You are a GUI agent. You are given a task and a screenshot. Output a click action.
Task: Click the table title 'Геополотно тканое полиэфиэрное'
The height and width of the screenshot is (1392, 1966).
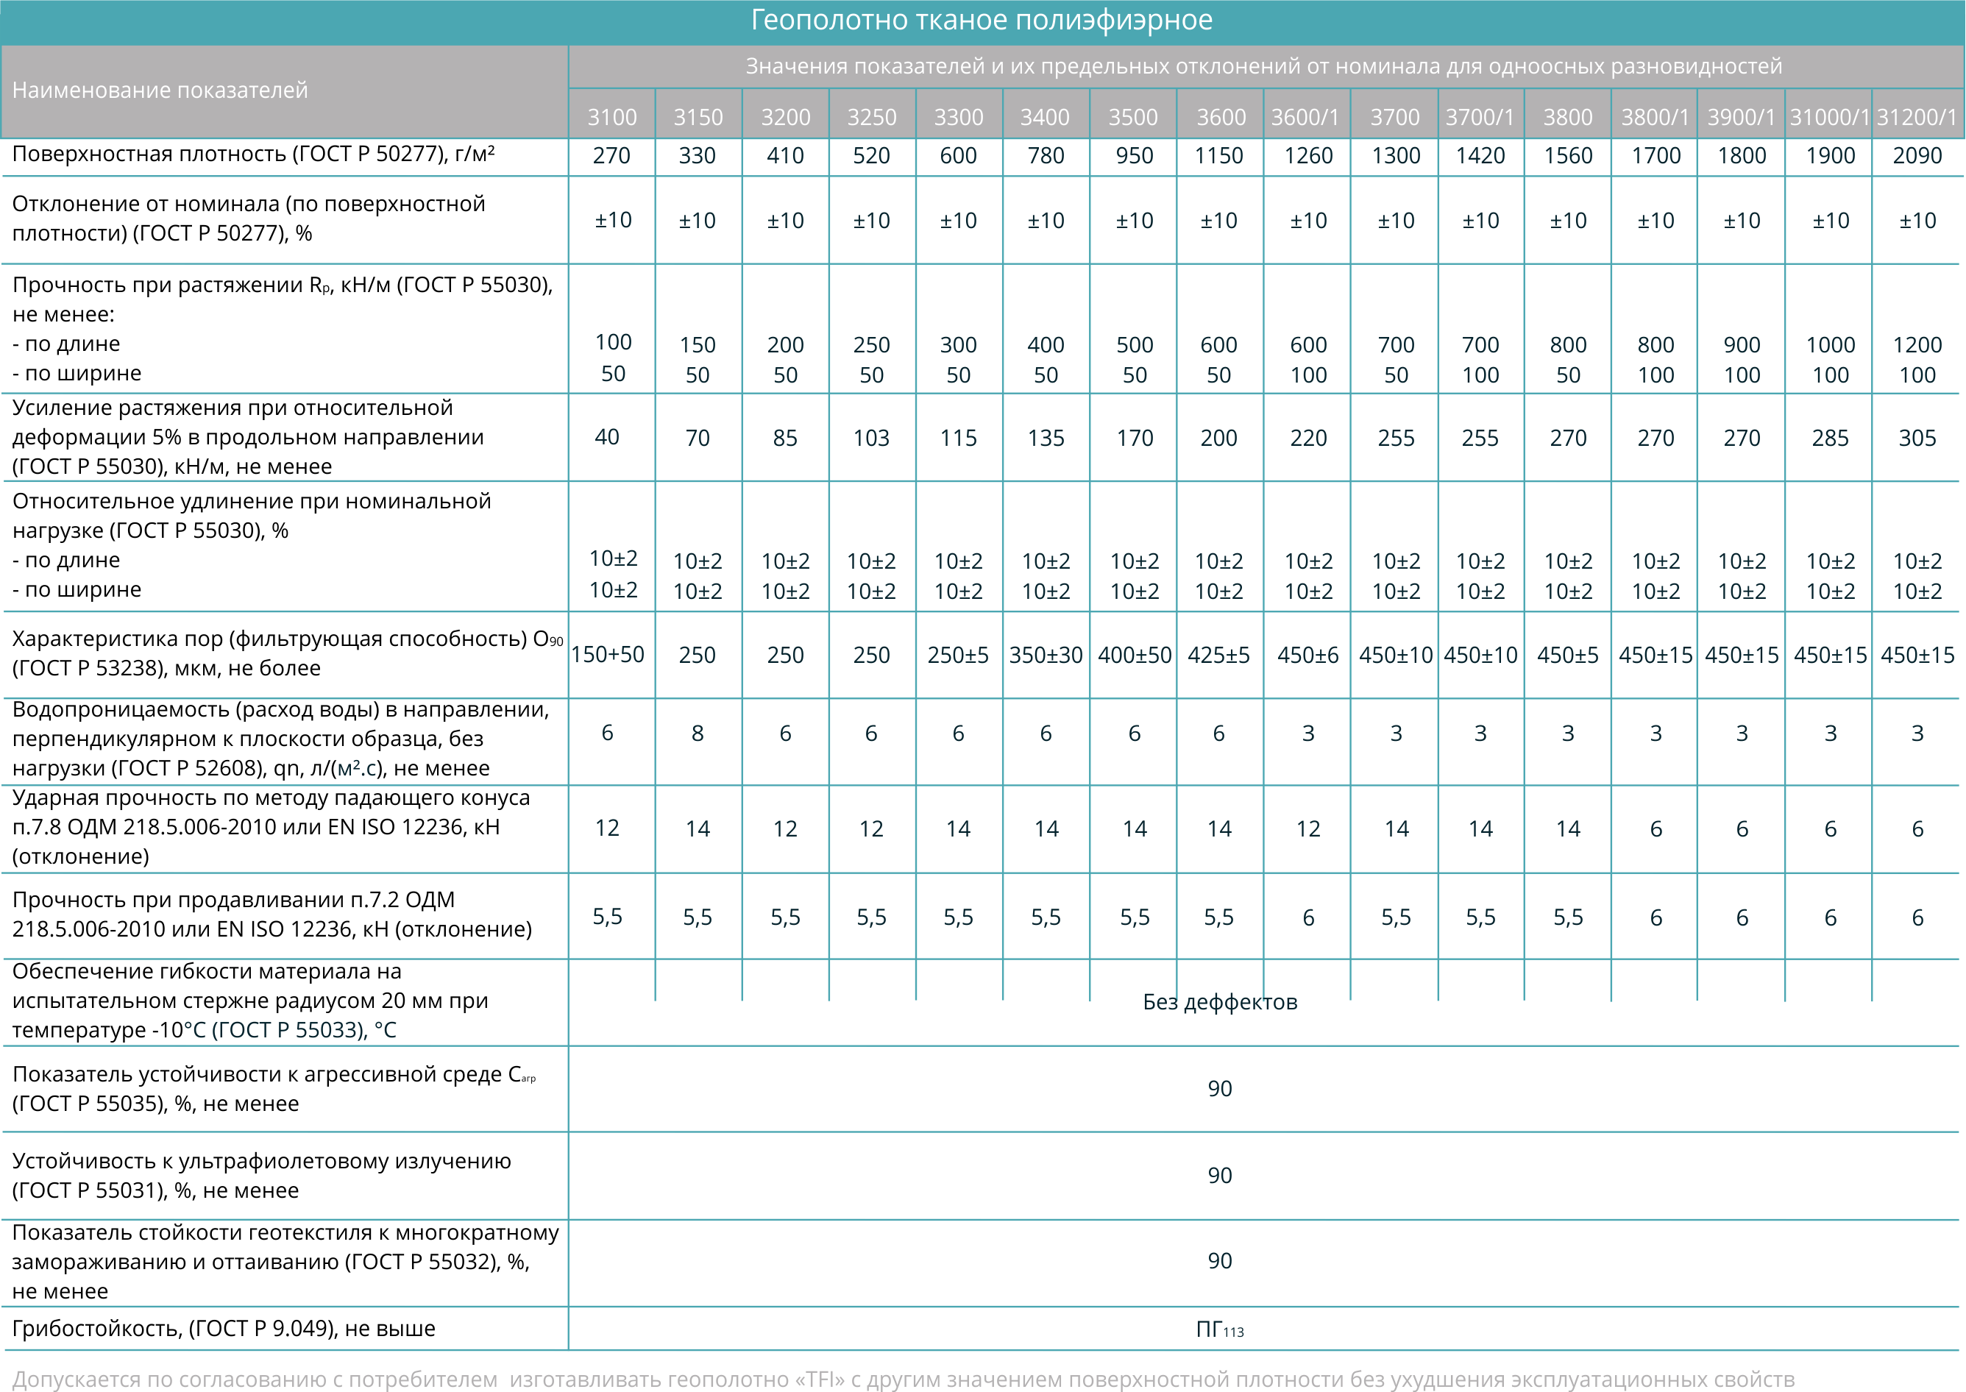982,20
